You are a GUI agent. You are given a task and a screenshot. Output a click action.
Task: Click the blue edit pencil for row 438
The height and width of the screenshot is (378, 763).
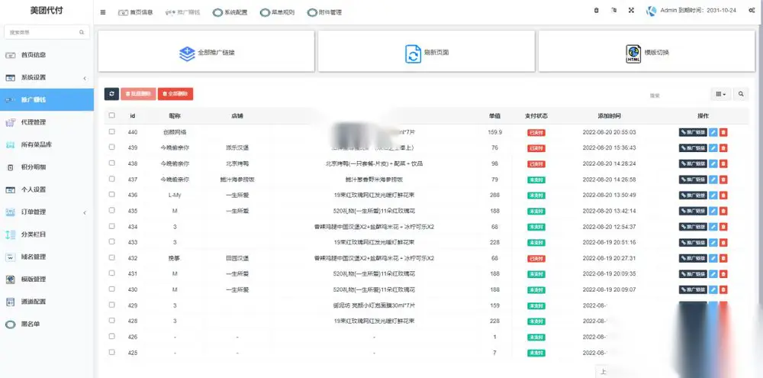click(x=713, y=163)
